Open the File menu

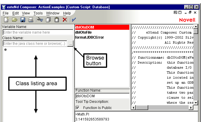click(6, 13)
